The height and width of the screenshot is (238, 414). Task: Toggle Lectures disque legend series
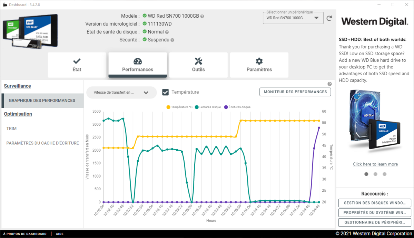[208, 107]
